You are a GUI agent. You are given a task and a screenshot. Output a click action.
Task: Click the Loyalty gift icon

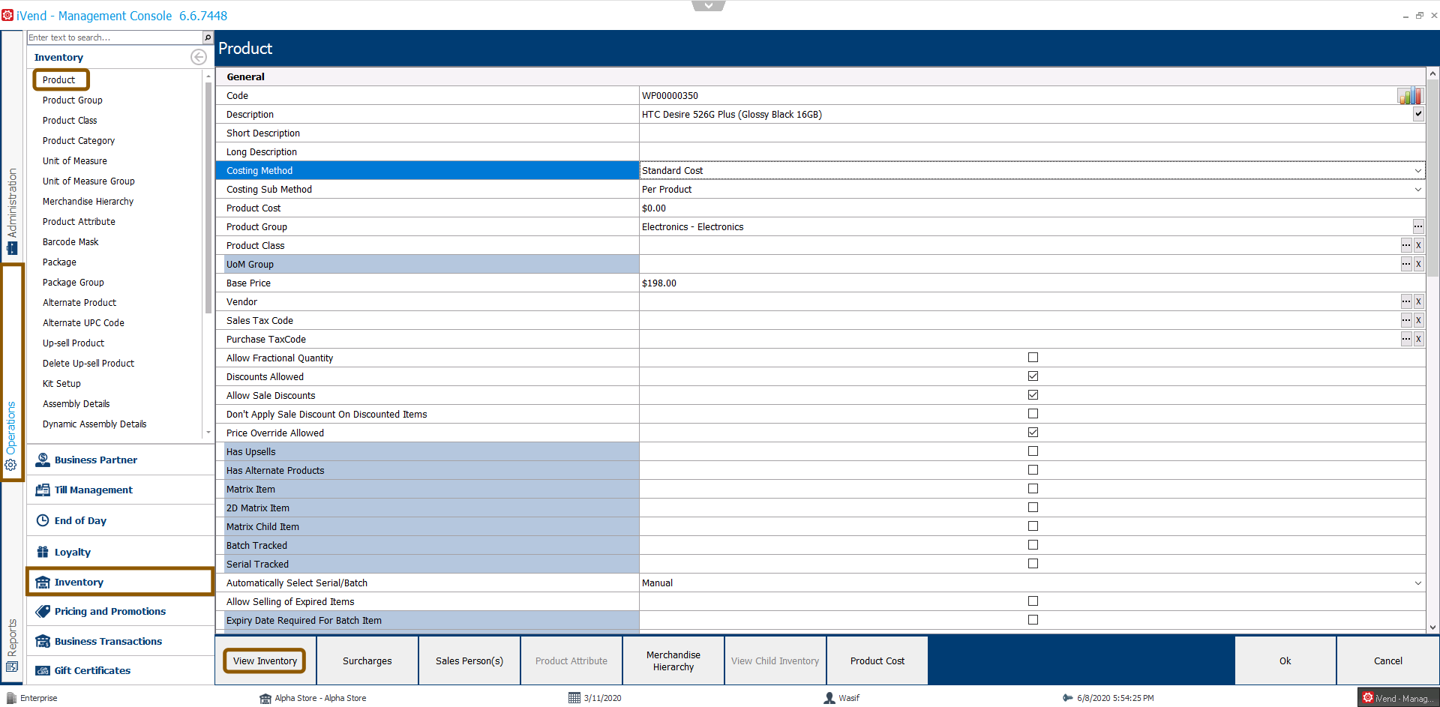pyautogui.click(x=43, y=552)
